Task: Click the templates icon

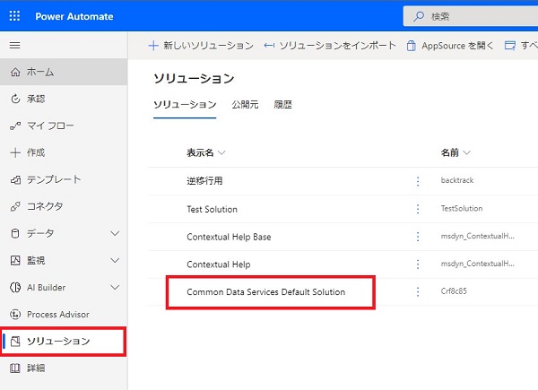Action: 15,179
